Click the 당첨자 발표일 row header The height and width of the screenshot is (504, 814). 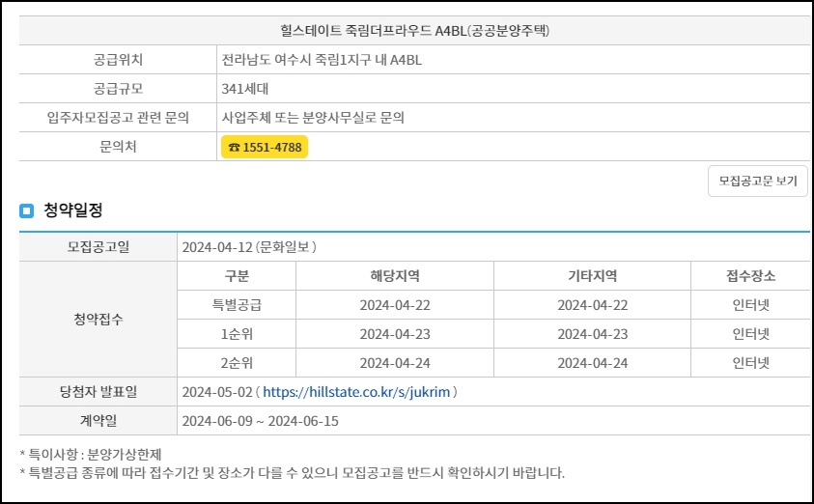pos(98,392)
